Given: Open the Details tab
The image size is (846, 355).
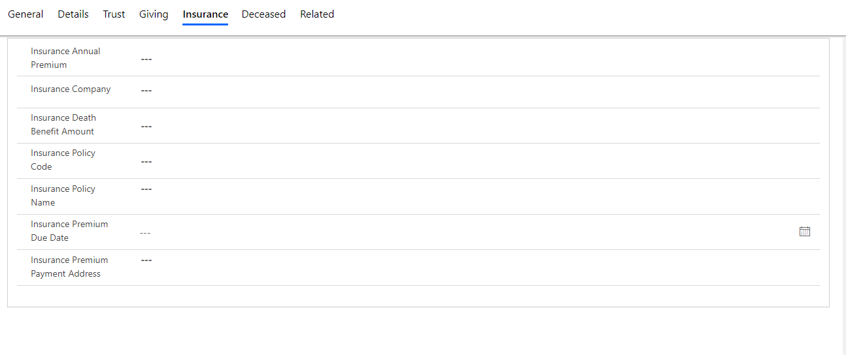Looking at the screenshot, I should pyautogui.click(x=73, y=14).
